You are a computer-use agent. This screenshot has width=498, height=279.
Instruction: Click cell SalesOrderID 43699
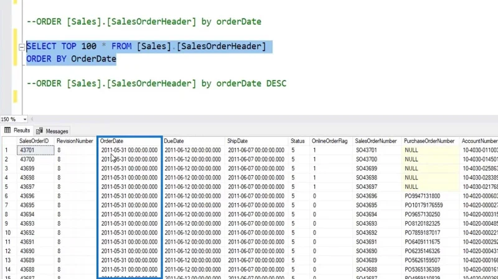[x=35, y=168]
